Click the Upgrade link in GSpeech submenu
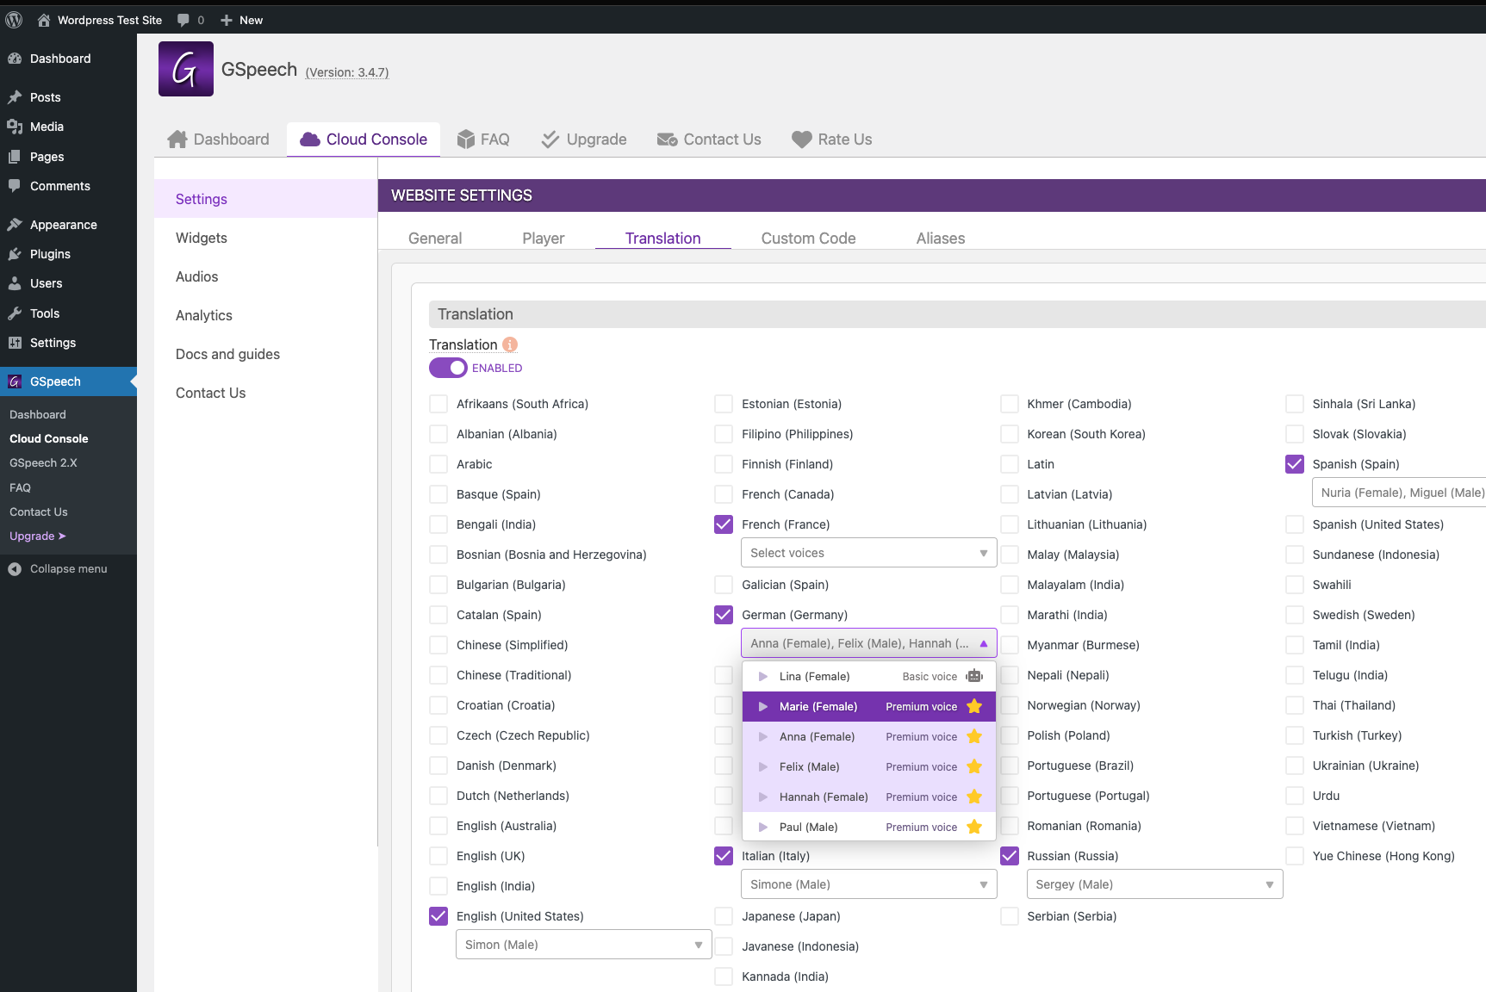The width and height of the screenshot is (1486, 992). 38,536
